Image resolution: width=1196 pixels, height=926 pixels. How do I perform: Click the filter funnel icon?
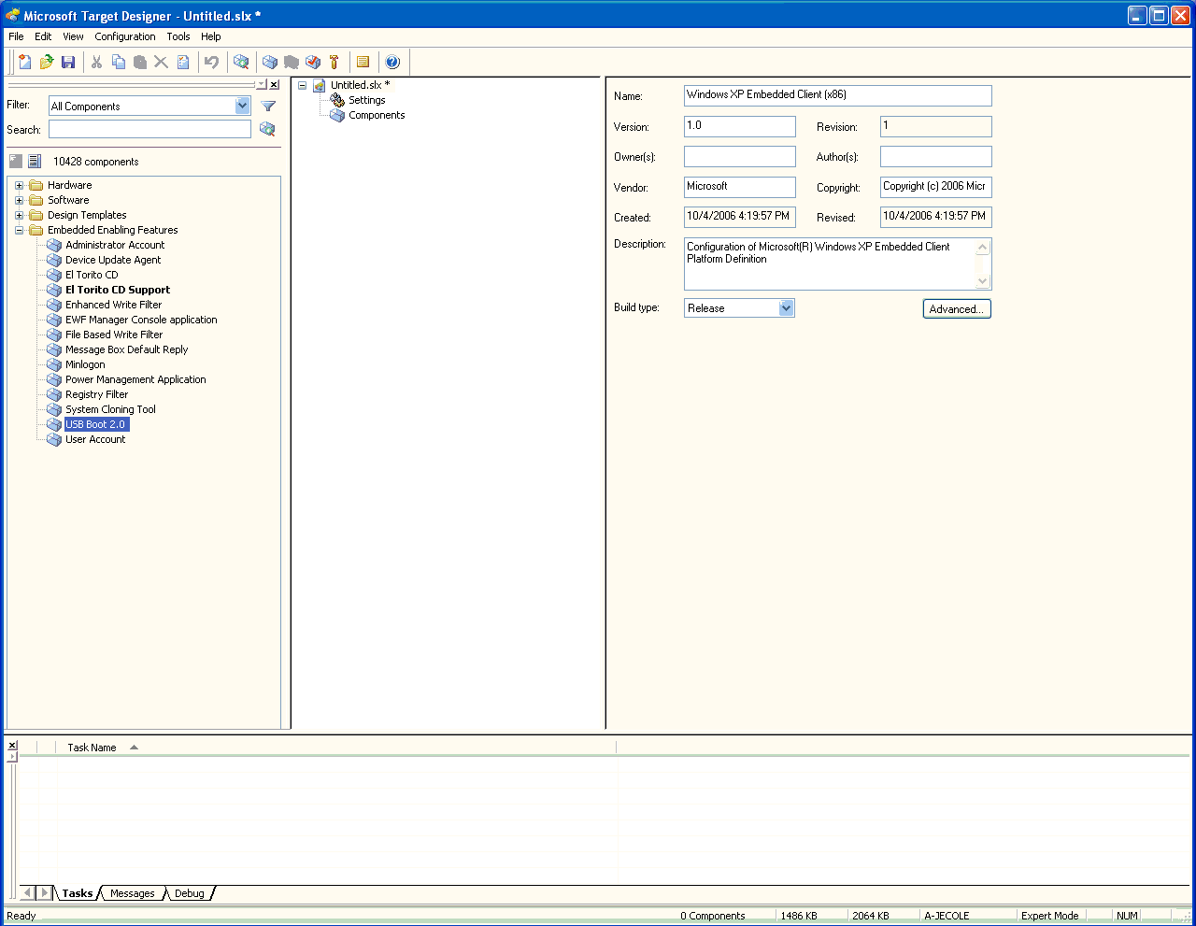[268, 106]
